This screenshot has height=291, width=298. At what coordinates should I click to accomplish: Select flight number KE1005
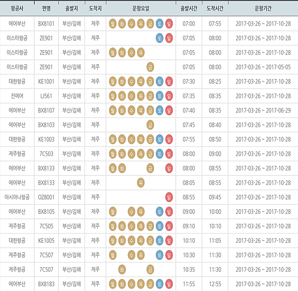tap(46, 241)
